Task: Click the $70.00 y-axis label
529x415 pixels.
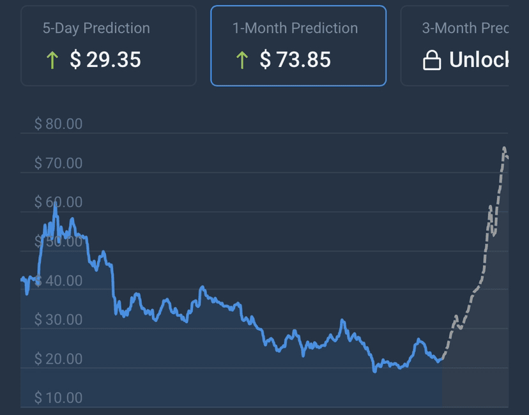Action: [x=58, y=163]
